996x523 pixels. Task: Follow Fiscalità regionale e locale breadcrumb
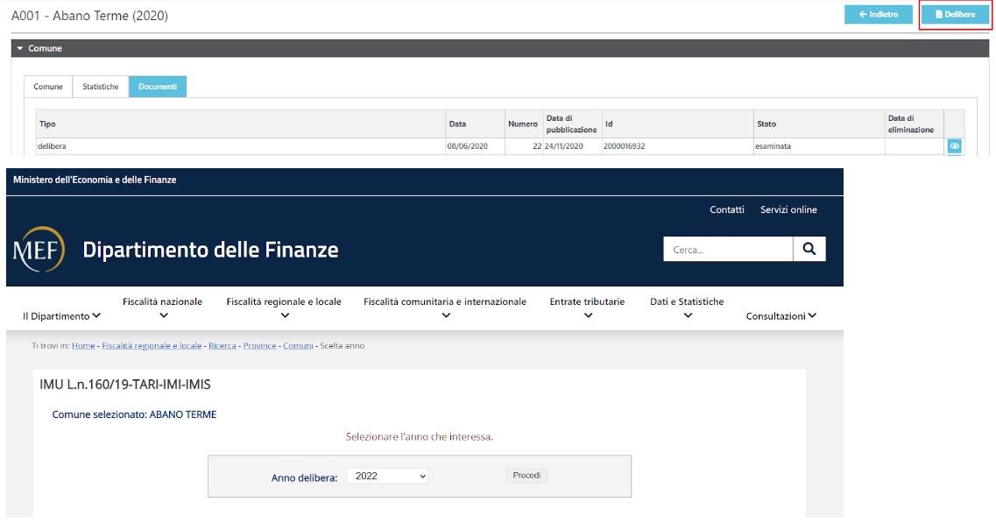click(x=152, y=346)
